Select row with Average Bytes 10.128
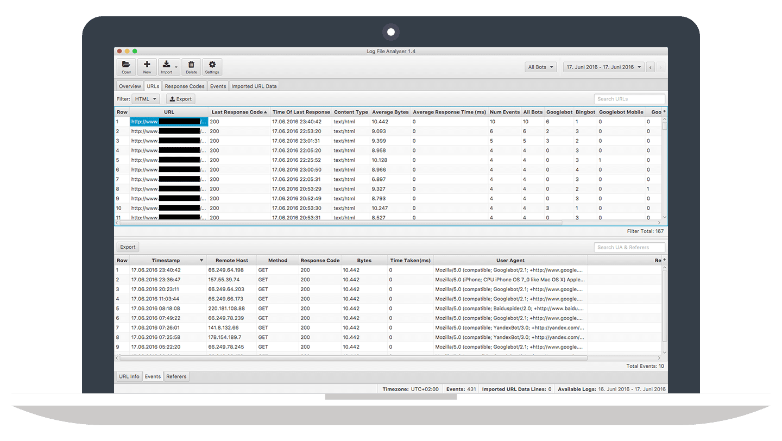Image resolution: width=782 pixels, height=441 pixels. (388, 160)
